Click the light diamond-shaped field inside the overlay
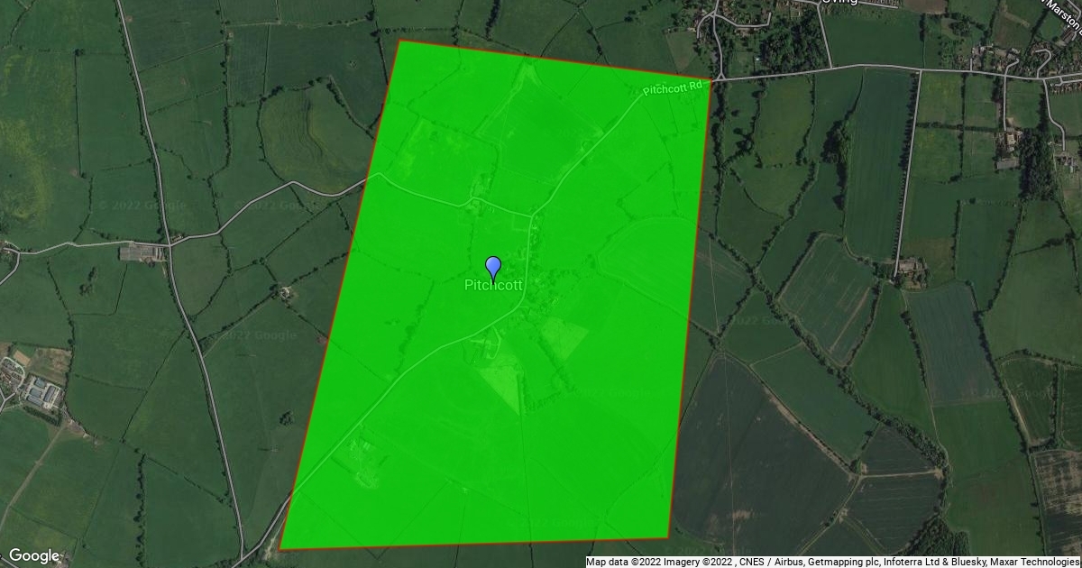This screenshot has width=1082, height=568. point(564,337)
